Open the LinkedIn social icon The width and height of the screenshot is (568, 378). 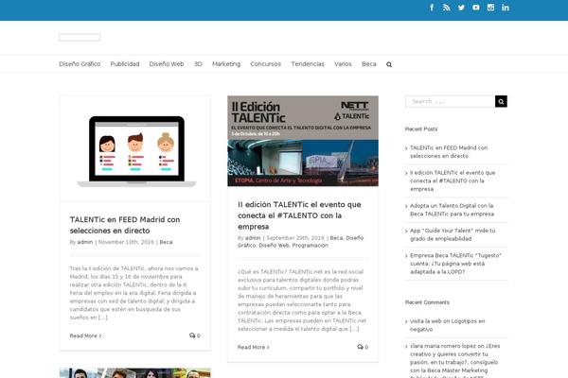pyautogui.click(x=506, y=8)
